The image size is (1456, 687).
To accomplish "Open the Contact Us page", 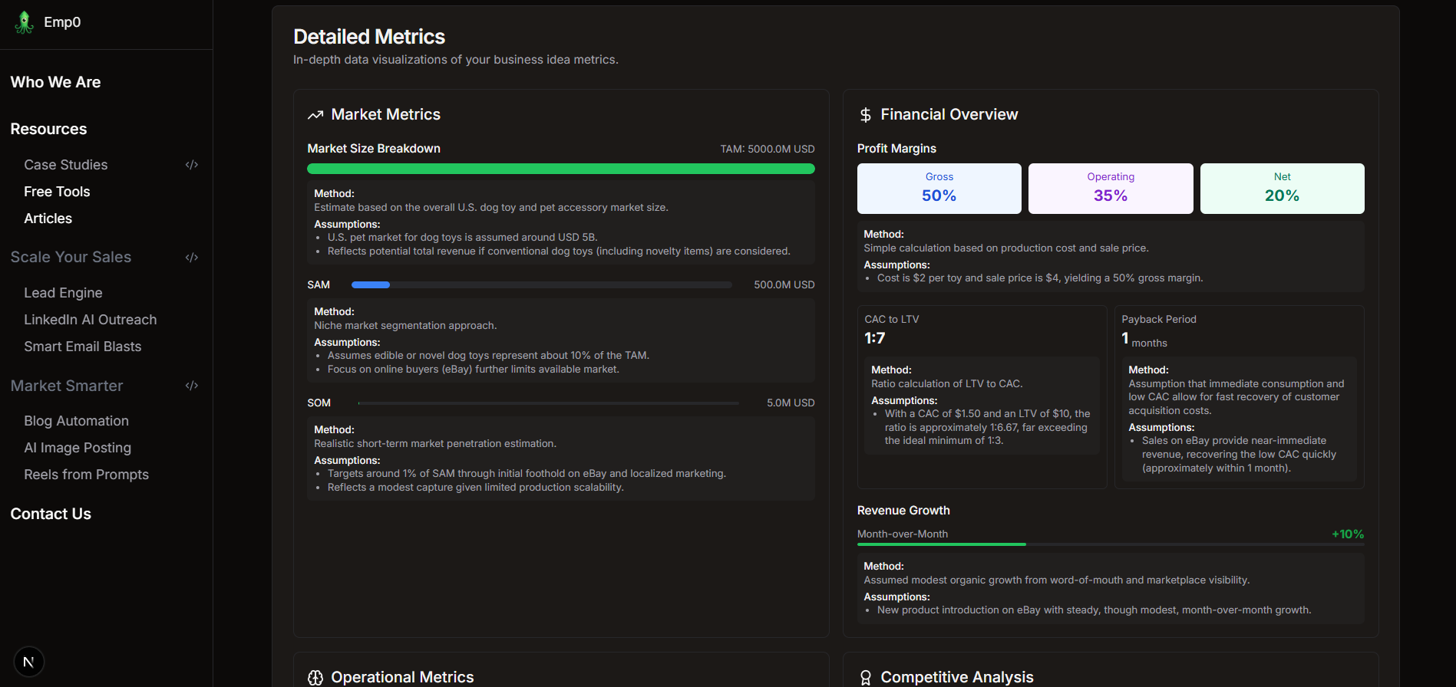I will (x=51, y=514).
